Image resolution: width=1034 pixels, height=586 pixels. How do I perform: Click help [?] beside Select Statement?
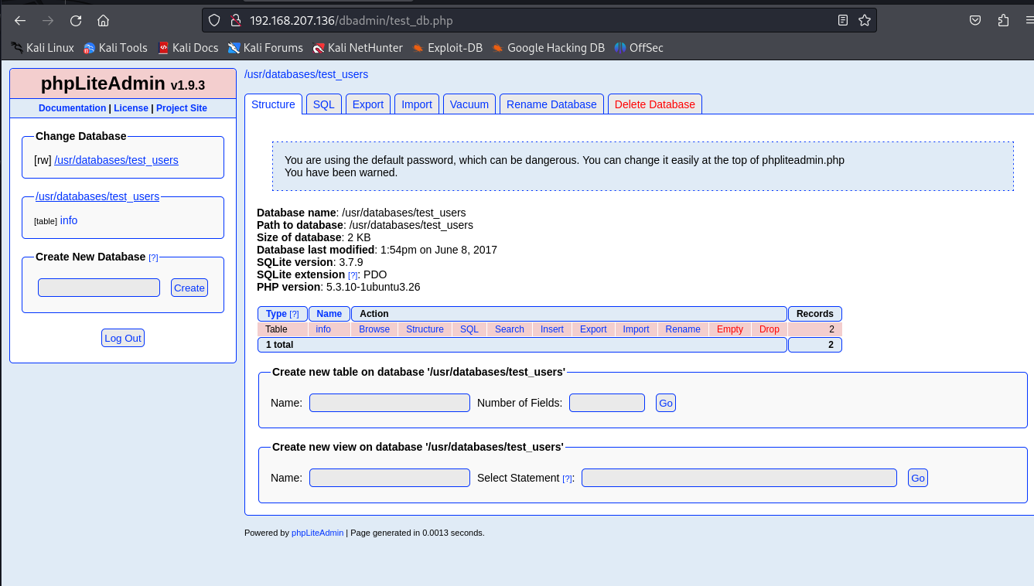(568, 479)
